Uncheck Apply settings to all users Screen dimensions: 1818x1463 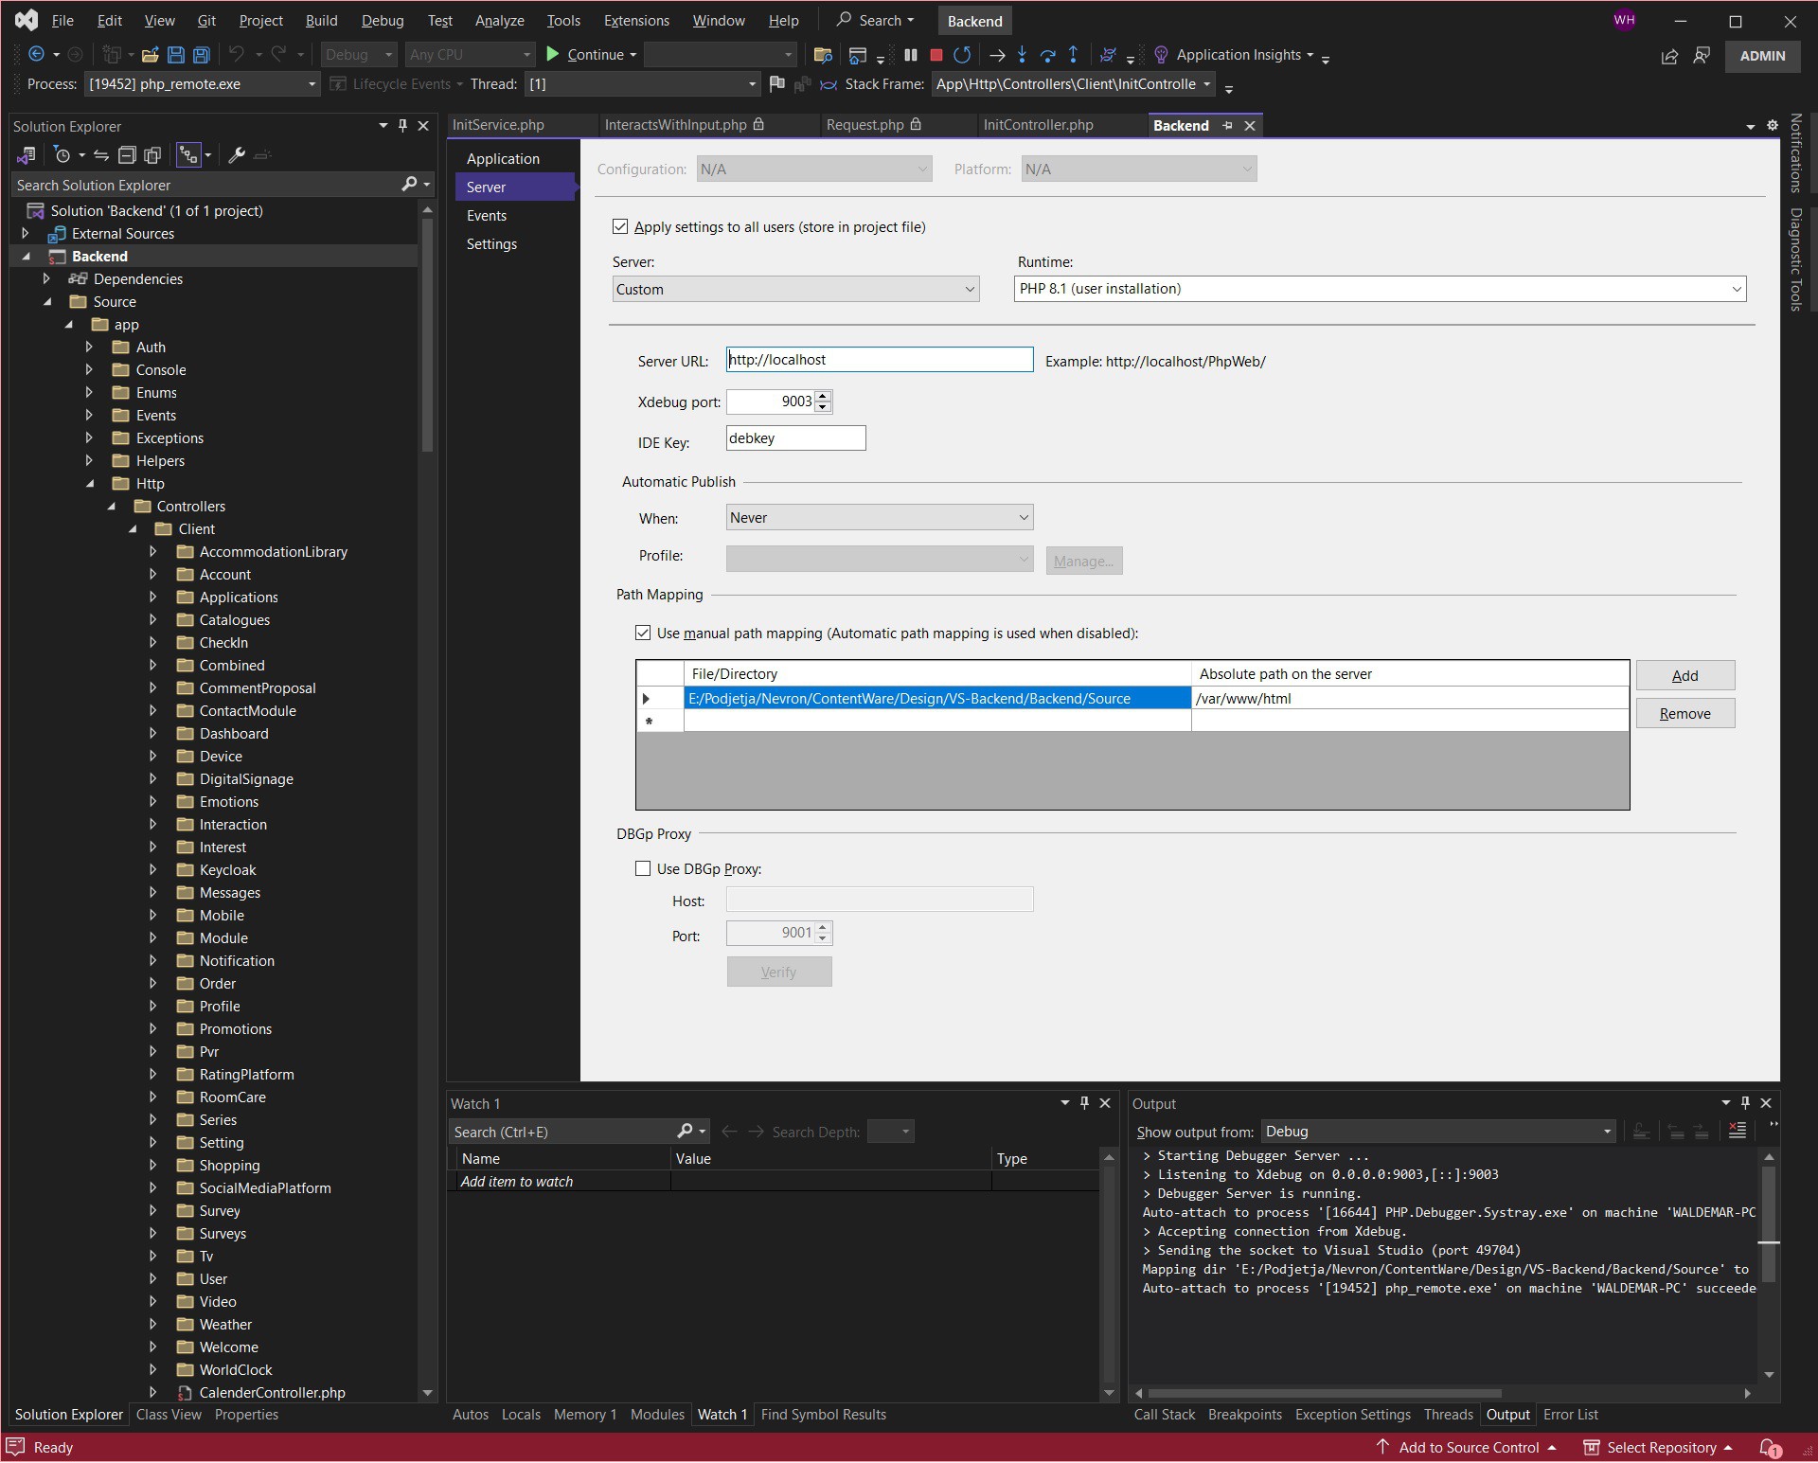point(620,227)
